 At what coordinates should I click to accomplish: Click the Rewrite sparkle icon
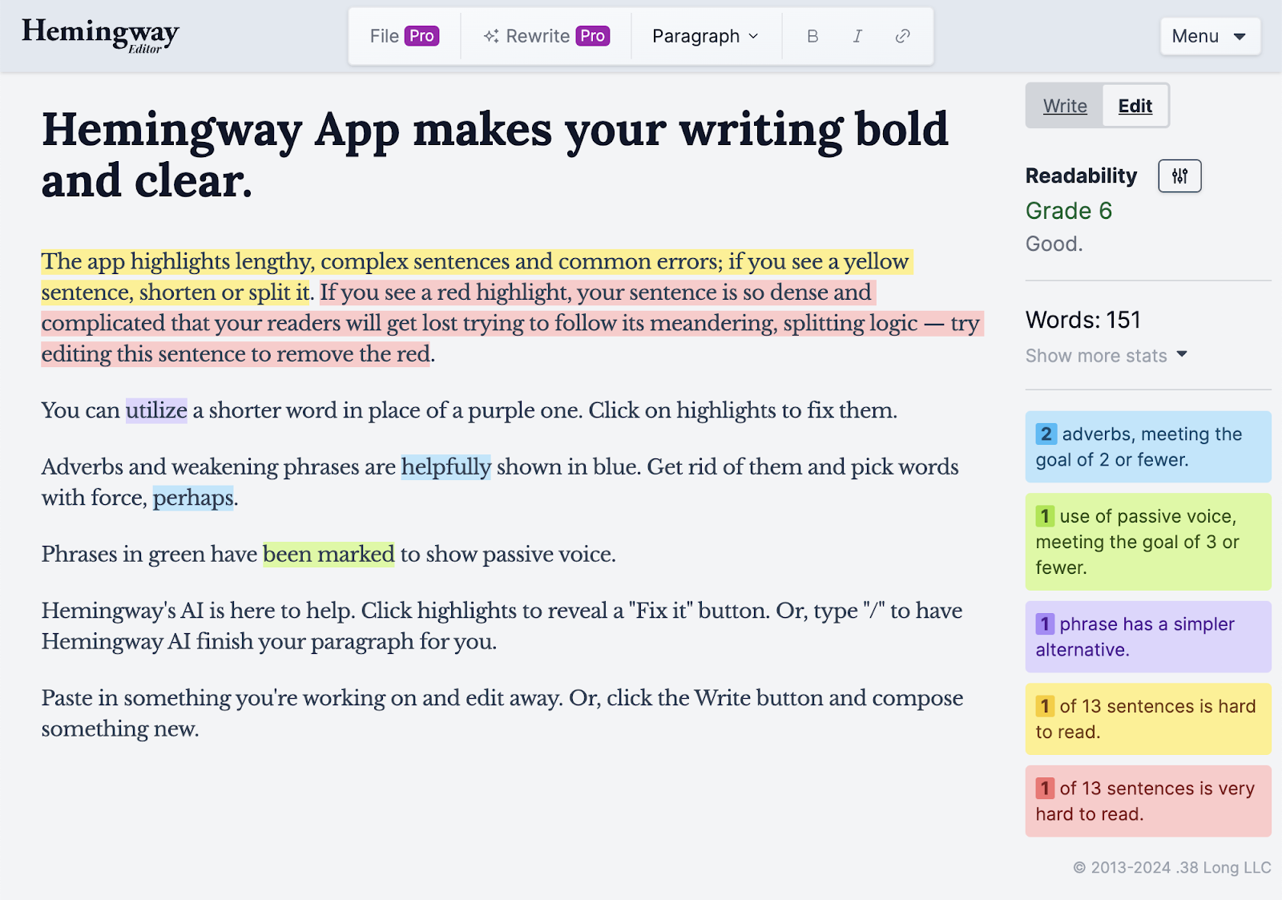click(x=491, y=36)
